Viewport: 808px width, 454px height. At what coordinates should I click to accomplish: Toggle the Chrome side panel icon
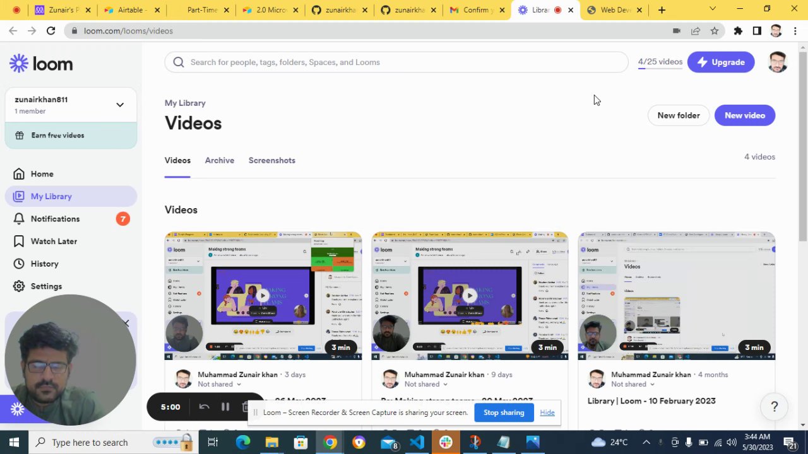tap(757, 30)
